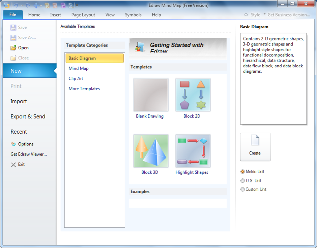Click the Print Preview magnifier icon
Viewport: 317px width, 248px height.
pyautogui.click(x=71, y=5)
